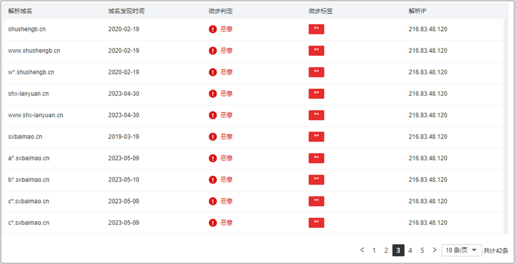This screenshot has height=264, width=515.
Task: Select page 2 in pagination
Action: (x=386, y=250)
